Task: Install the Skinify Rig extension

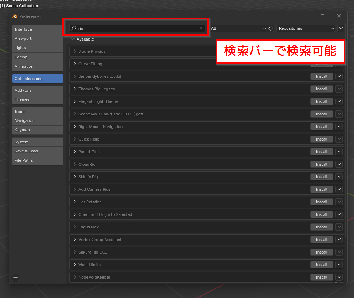Action: coord(321,177)
